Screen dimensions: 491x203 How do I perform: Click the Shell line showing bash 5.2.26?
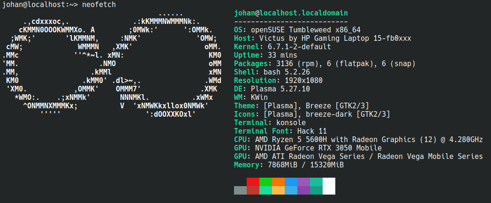270,72
